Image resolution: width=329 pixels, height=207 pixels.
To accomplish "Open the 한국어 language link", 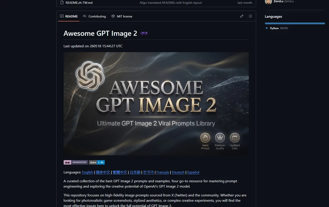I will (x=148, y=172).
